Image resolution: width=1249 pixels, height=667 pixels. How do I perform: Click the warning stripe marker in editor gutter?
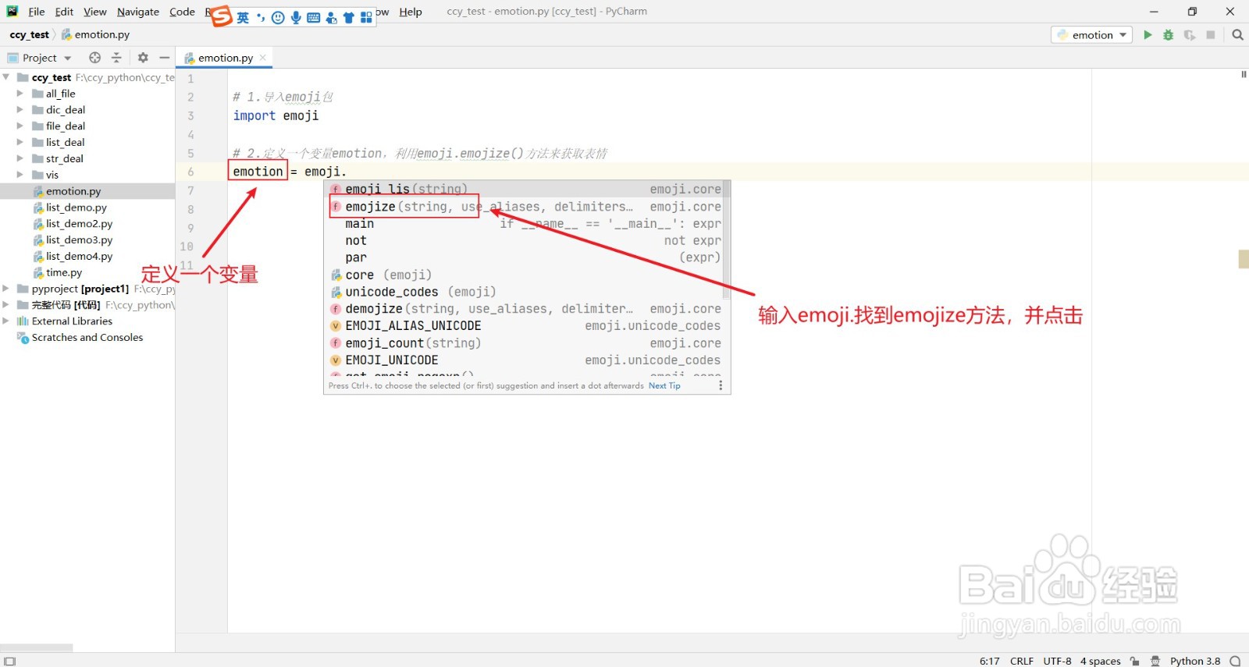coord(1244,259)
